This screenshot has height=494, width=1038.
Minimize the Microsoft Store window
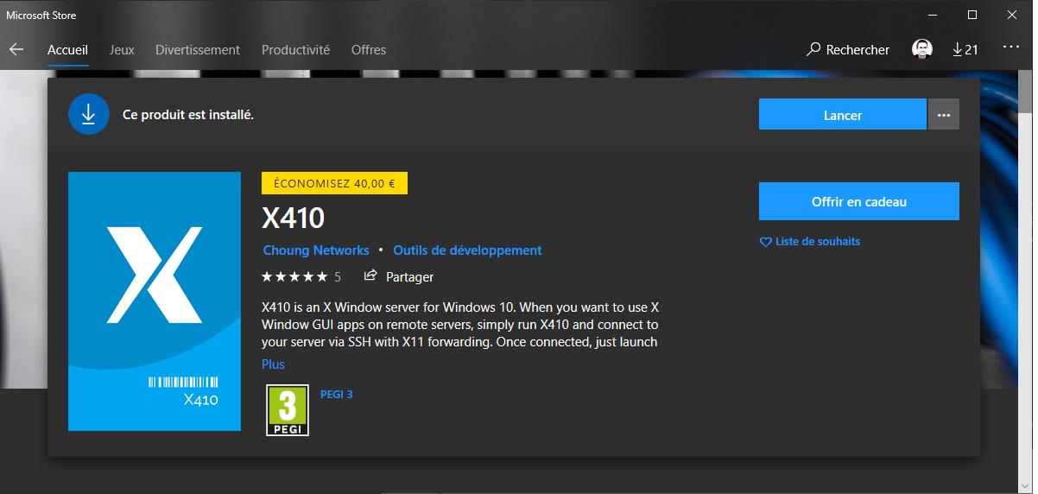click(x=933, y=15)
